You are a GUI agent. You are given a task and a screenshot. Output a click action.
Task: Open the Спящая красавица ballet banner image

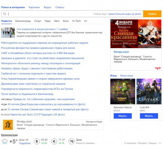[136, 34]
